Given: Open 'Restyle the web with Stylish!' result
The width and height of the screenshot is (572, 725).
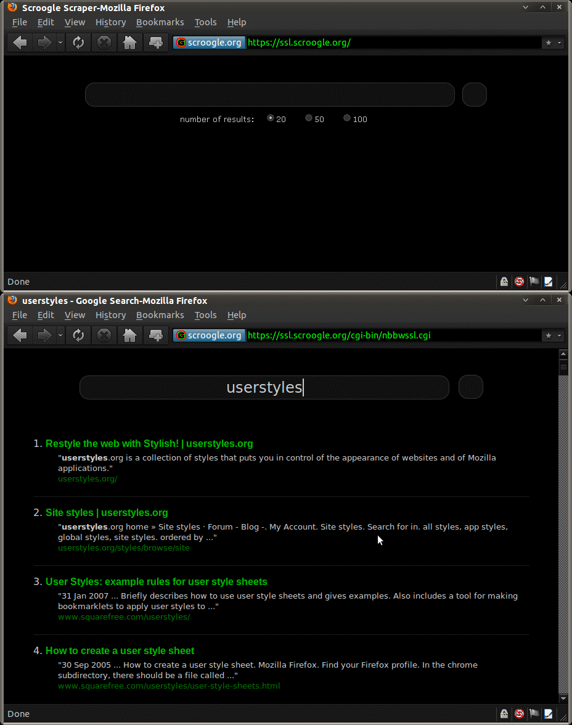Looking at the screenshot, I should (x=149, y=443).
